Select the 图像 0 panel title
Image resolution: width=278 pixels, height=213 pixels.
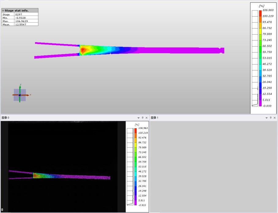pyautogui.click(x=6, y=118)
